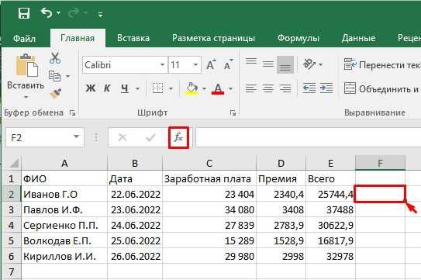Confirm formula entry with checkmark icon
This screenshot has width=421, height=280.
tap(150, 137)
